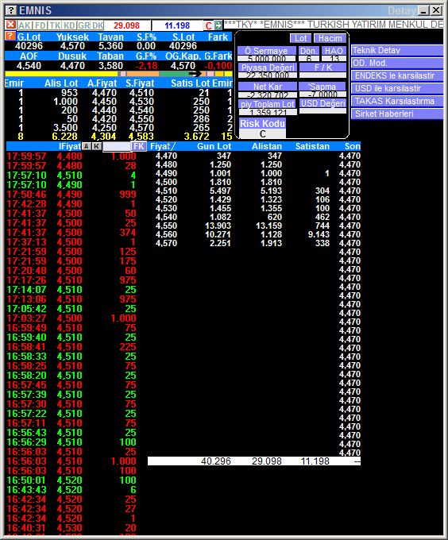448x540 pixels.
Task: Click the input field beside the K icon
Action: pos(117,146)
